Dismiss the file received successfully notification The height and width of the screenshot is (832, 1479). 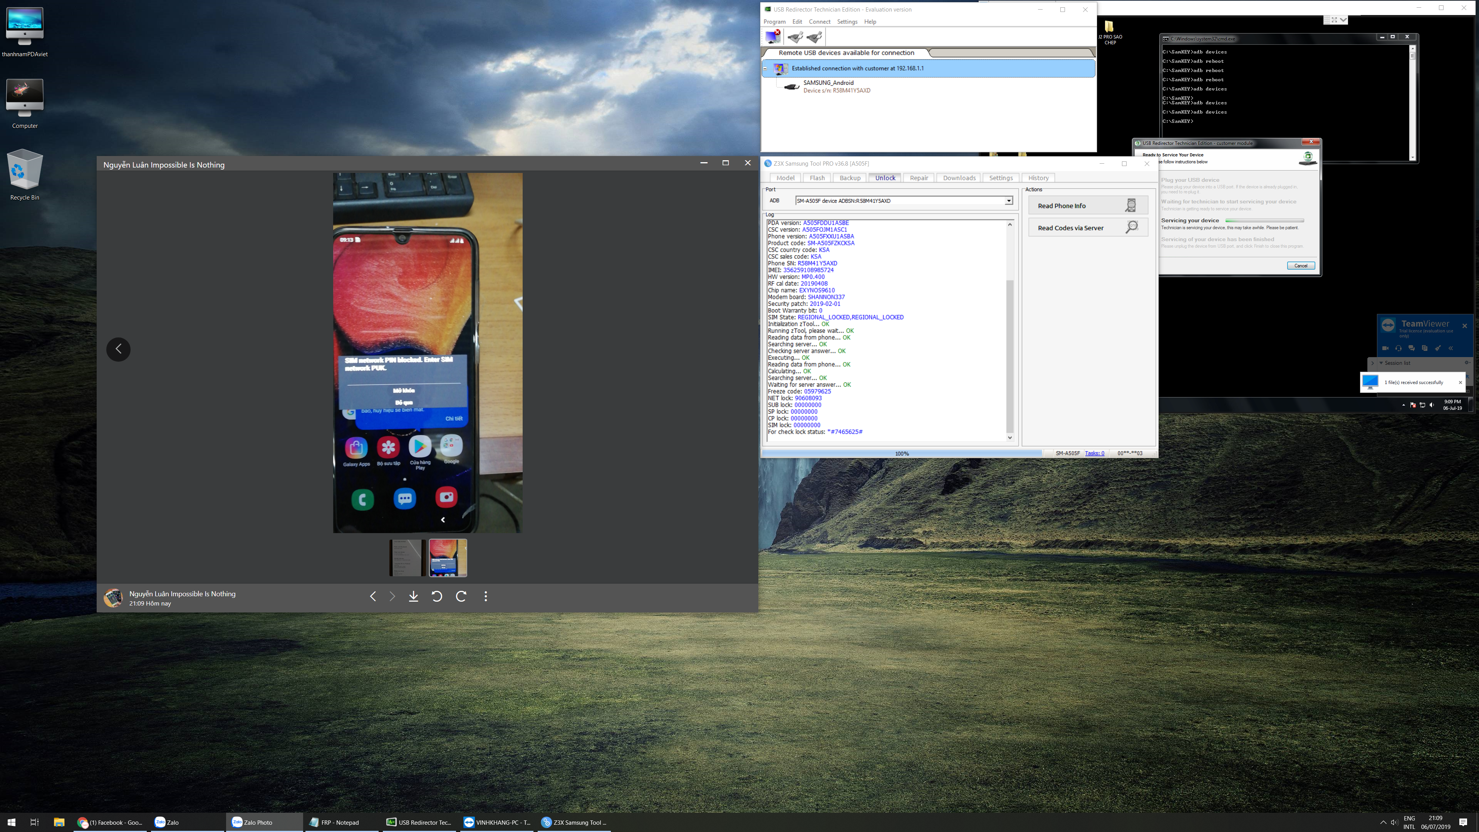tap(1460, 382)
